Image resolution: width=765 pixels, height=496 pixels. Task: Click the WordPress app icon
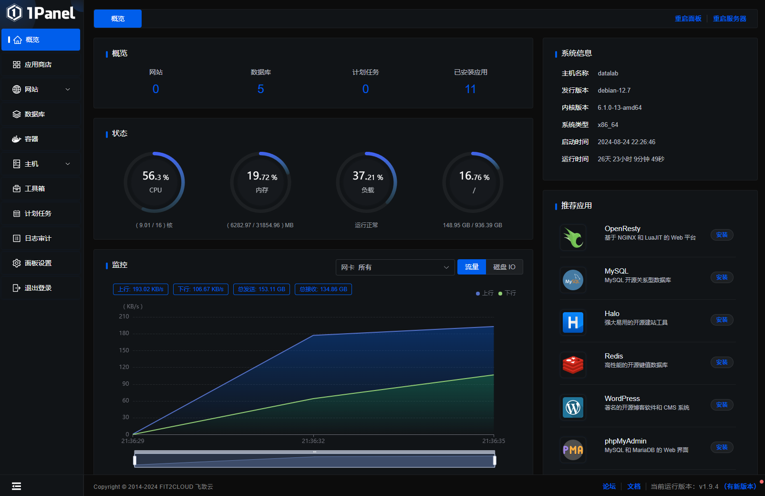pyautogui.click(x=573, y=407)
